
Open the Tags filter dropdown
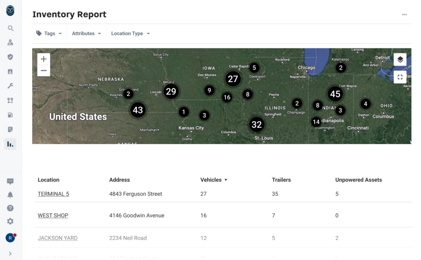click(x=49, y=33)
